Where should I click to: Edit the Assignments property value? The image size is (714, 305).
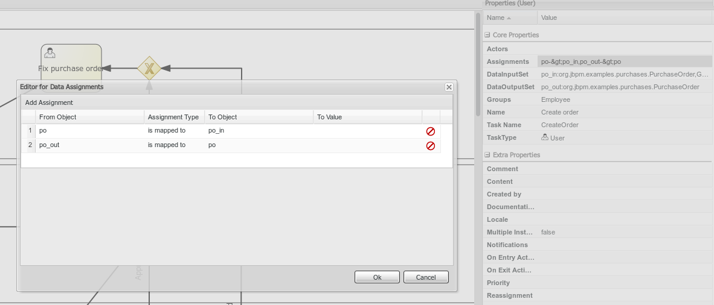[625, 62]
